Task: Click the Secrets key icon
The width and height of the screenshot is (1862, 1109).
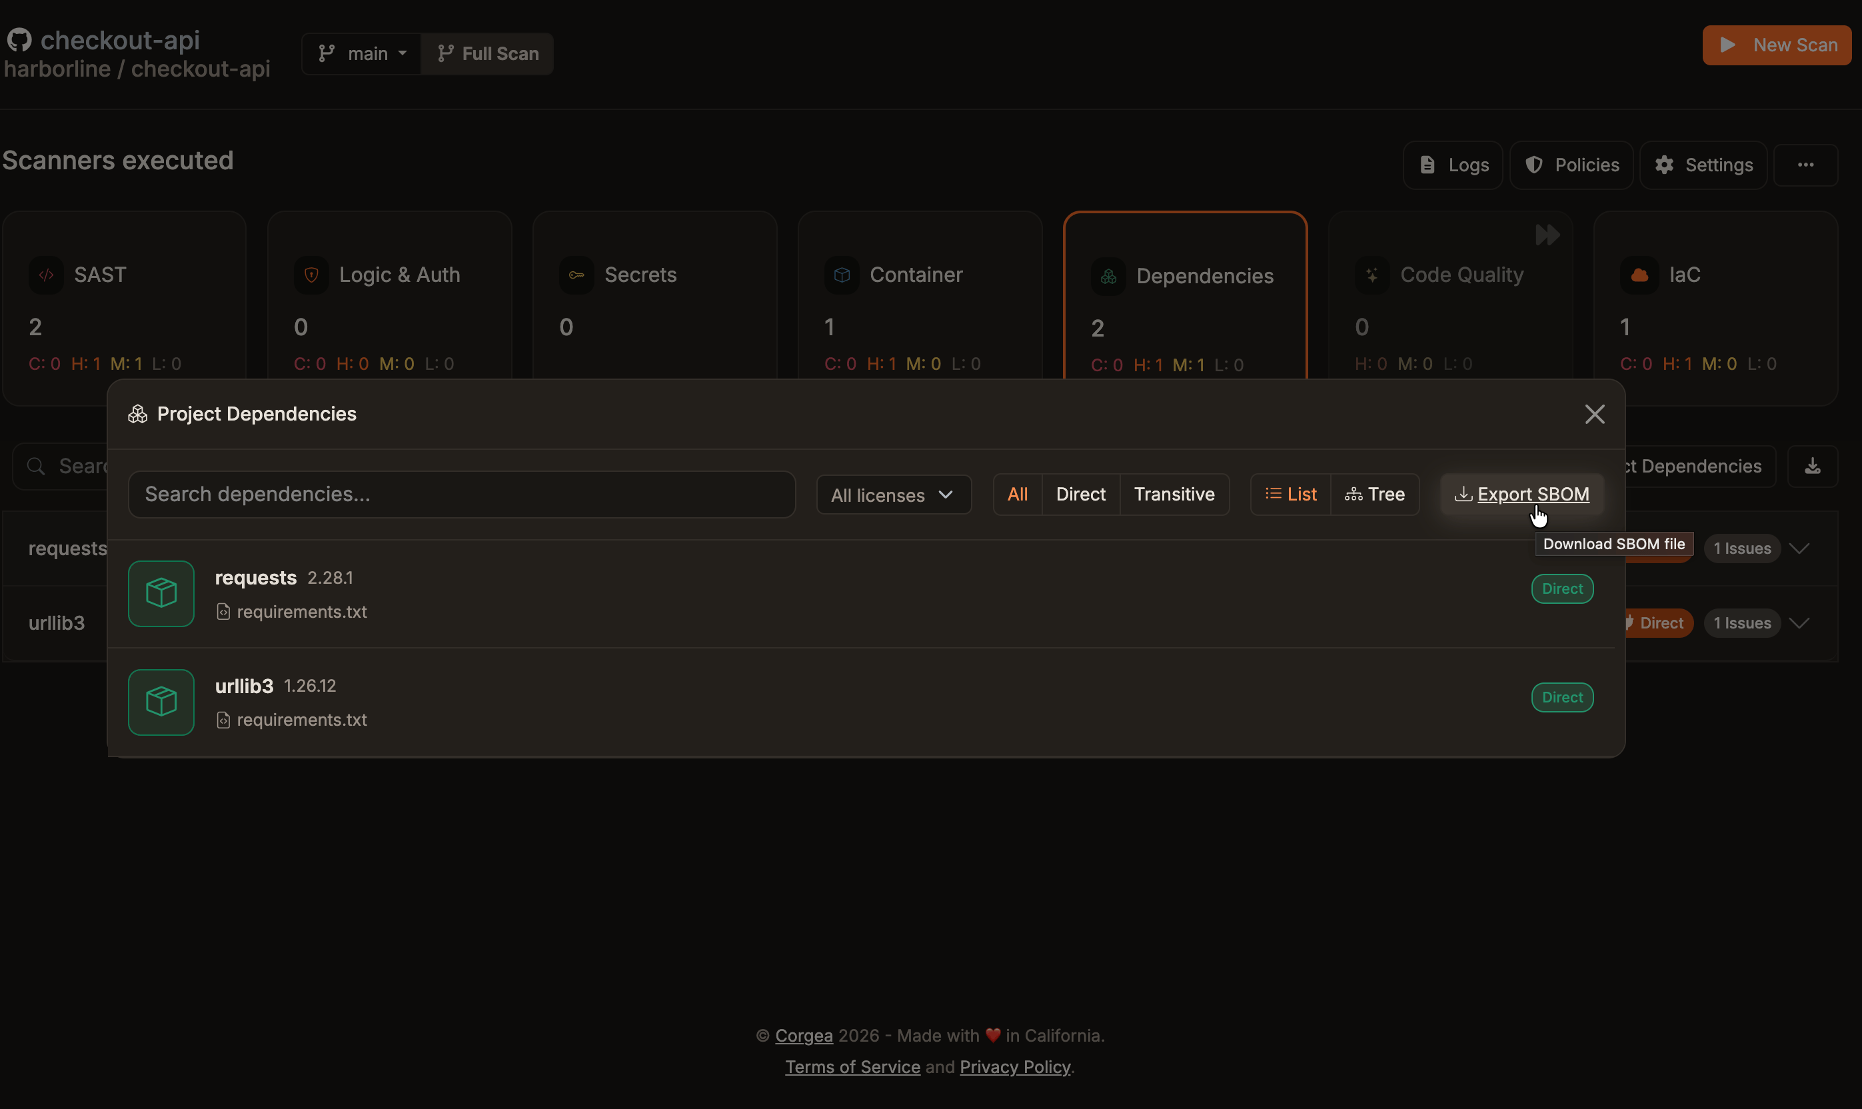Action: click(577, 275)
